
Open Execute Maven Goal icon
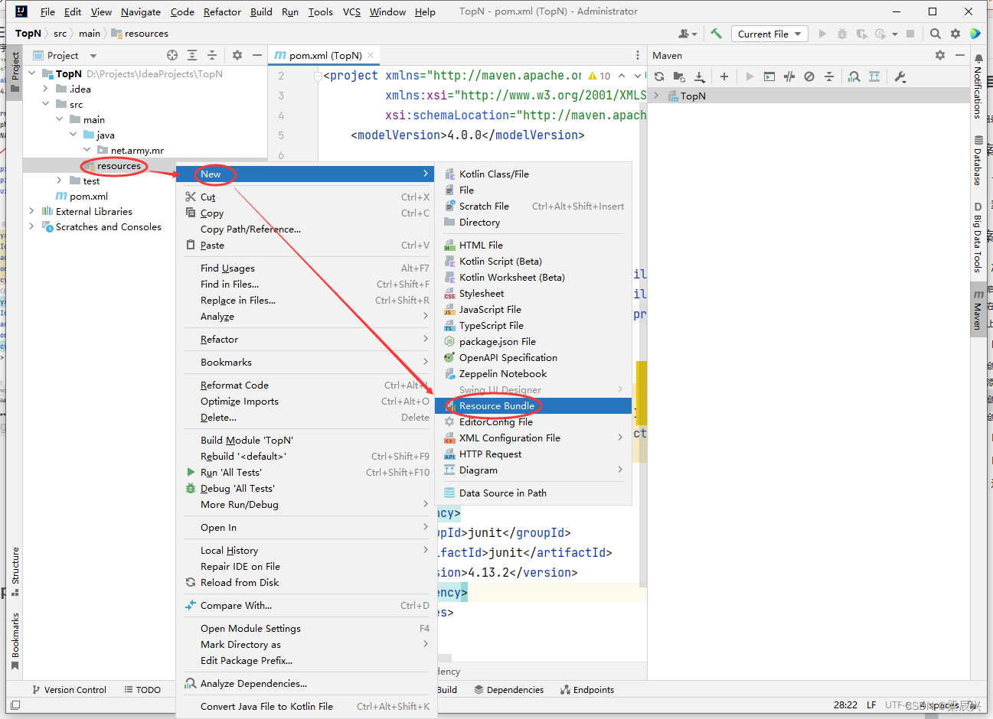point(769,76)
